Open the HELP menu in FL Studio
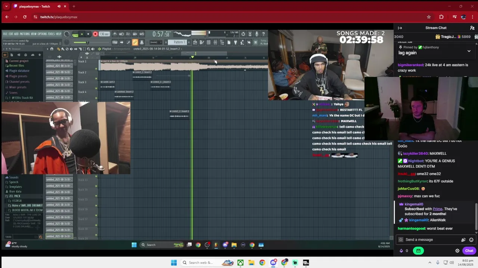 click(x=59, y=34)
